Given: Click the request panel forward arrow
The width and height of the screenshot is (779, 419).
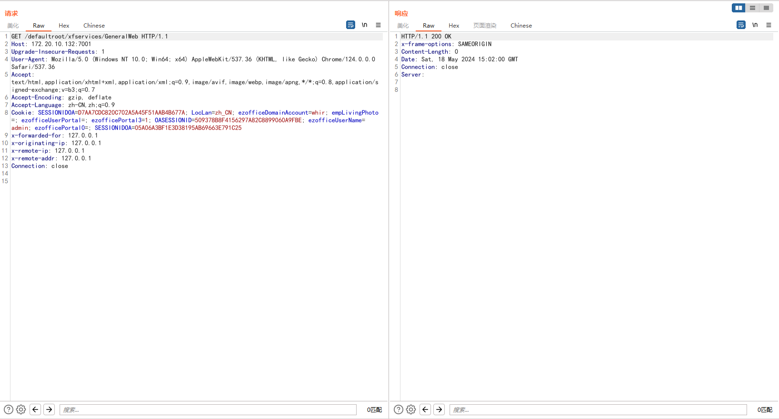Looking at the screenshot, I should pyautogui.click(x=49, y=409).
